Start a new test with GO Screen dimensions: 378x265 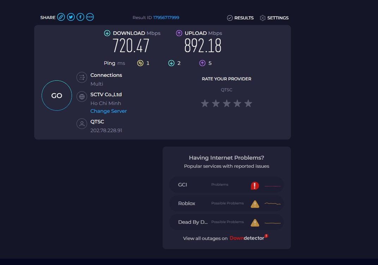[57, 95]
